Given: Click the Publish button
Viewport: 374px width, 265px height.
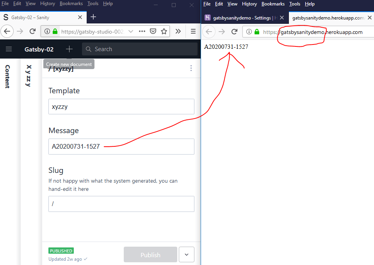Looking at the screenshot, I should [x=150, y=254].
